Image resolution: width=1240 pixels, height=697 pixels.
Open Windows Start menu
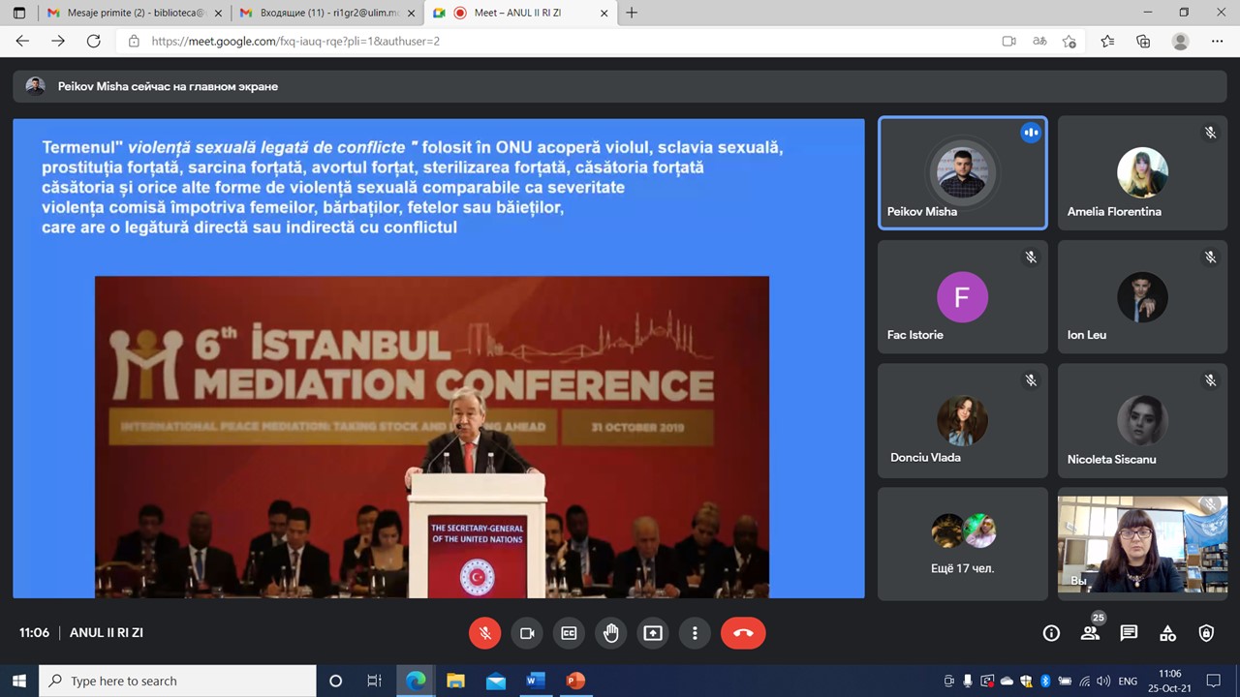19,681
